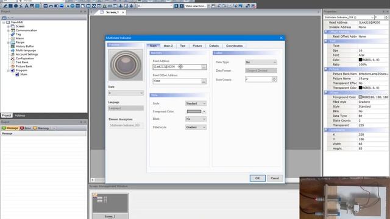This screenshot has width=390, height=219.
Task: Click Transparent Color swatch in Properties
Action: tap(360, 88)
